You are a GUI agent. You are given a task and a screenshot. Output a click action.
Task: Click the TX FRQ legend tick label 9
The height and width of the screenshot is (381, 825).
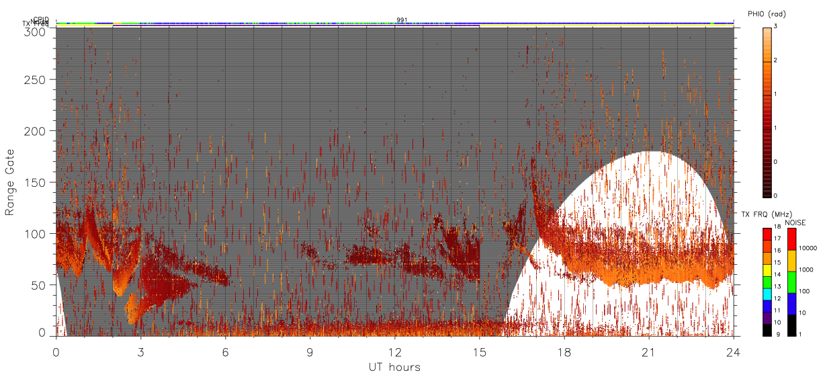[778, 335]
